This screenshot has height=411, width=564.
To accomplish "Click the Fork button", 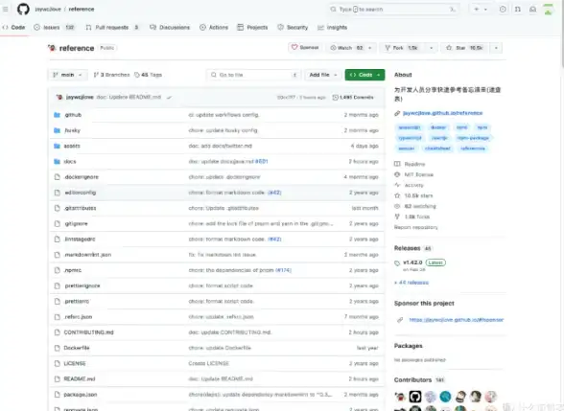I will [x=401, y=48].
